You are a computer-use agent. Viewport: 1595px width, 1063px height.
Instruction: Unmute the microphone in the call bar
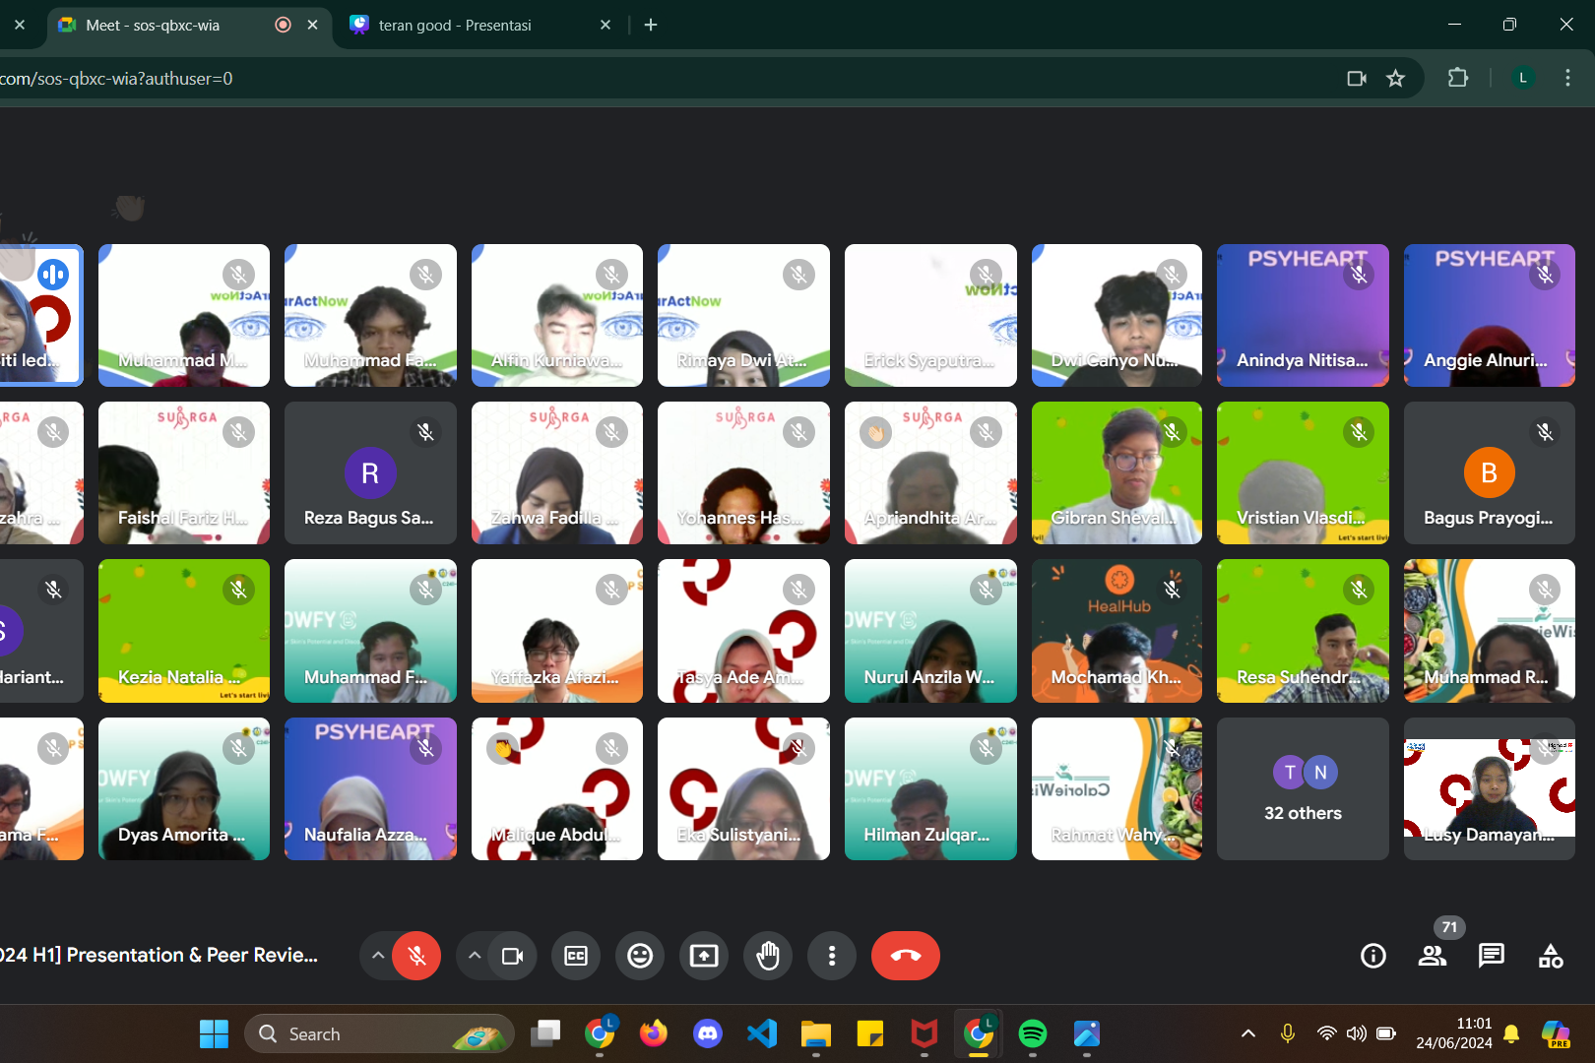416,956
